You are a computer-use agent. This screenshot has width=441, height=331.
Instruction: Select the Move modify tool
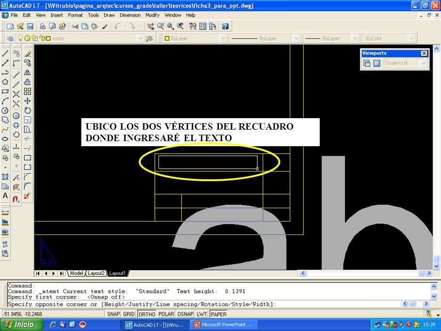[28, 101]
